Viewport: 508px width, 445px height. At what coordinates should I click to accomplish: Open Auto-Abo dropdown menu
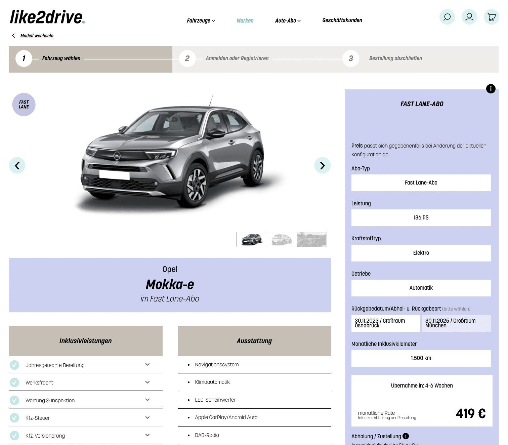click(x=288, y=21)
